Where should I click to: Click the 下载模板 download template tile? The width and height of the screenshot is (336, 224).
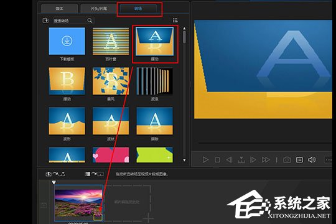(x=67, y=41)
